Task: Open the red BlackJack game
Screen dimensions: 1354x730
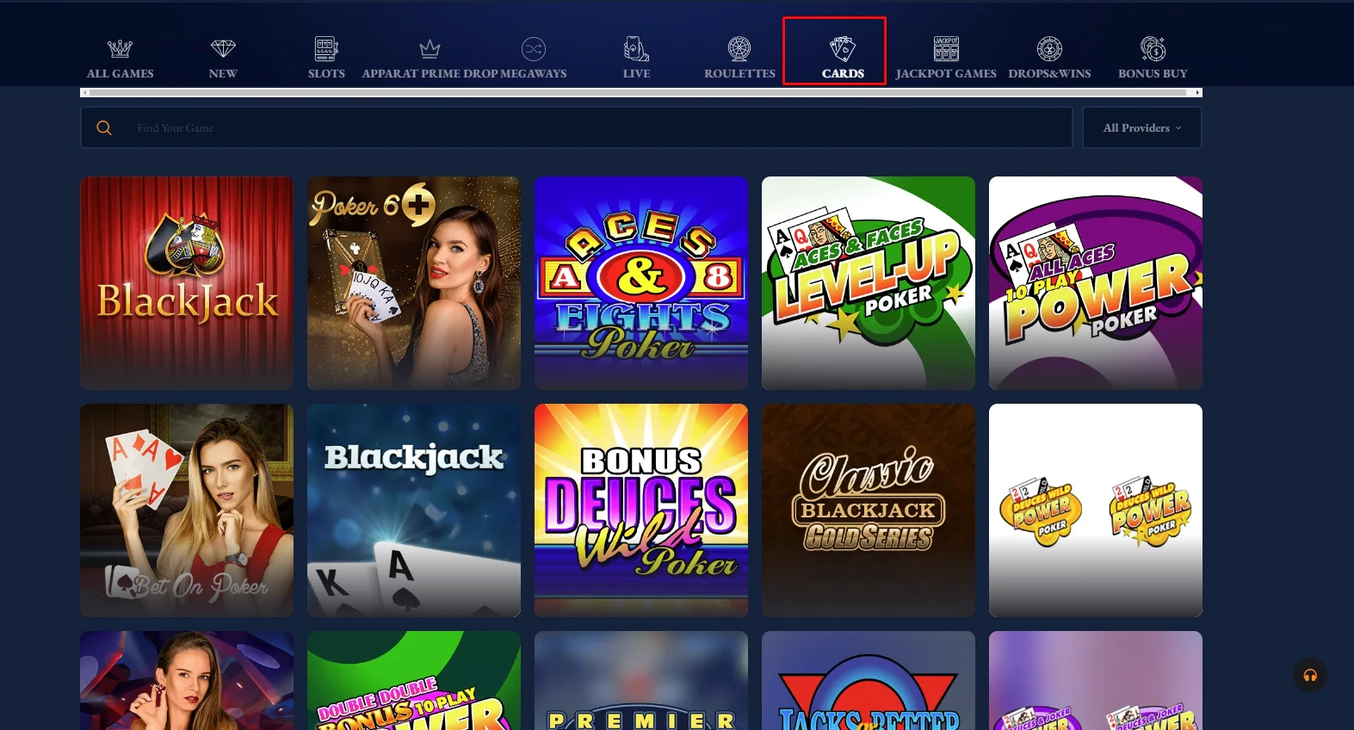Action: 187,283
